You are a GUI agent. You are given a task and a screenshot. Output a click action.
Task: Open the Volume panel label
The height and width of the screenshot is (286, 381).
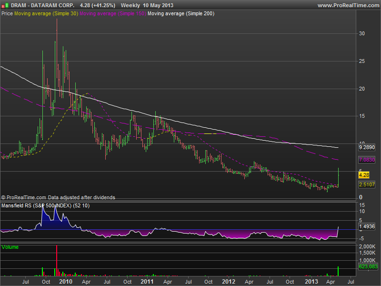tap(10, 247)
